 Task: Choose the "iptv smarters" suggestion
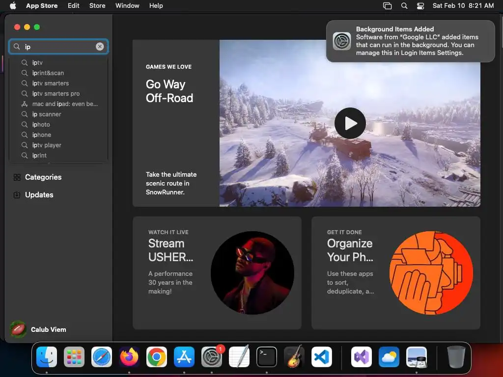pos(58,83)
